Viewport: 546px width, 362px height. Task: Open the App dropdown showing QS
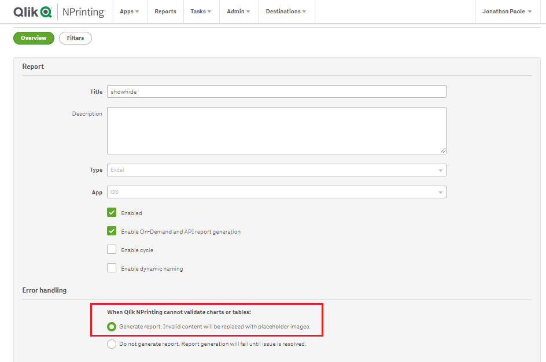tap(276, 192)
